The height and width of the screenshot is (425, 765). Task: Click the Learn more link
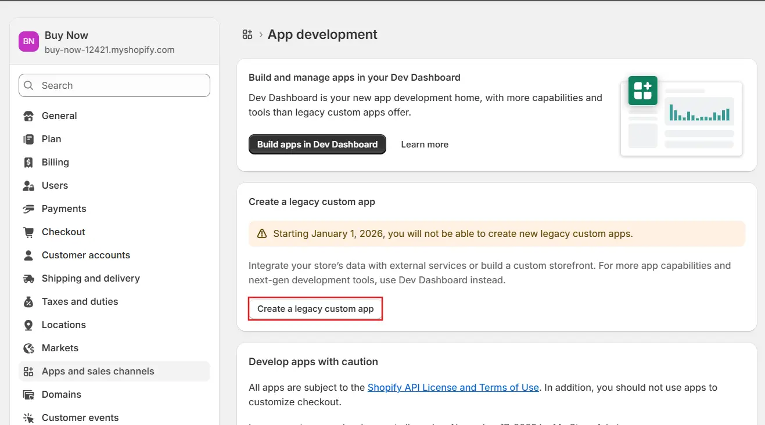425,145
